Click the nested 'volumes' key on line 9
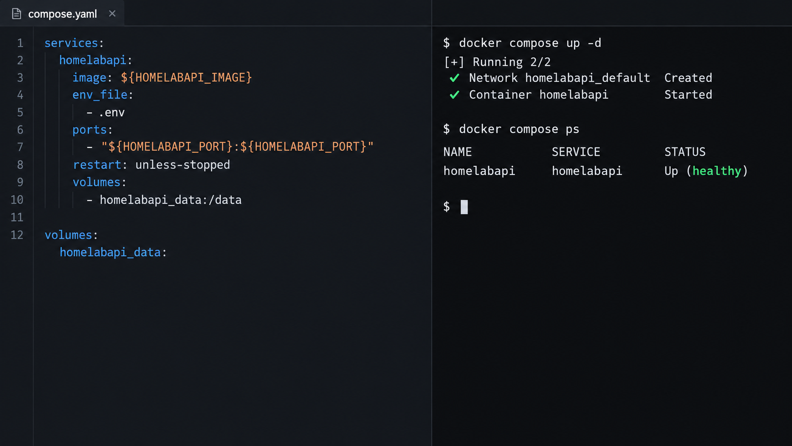The width and height of the screenshot is (792, 446). pyautogui.click(x=97, y=182)
